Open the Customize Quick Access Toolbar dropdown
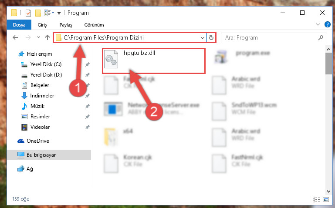335x208 pixels. (x=59, y=13)
